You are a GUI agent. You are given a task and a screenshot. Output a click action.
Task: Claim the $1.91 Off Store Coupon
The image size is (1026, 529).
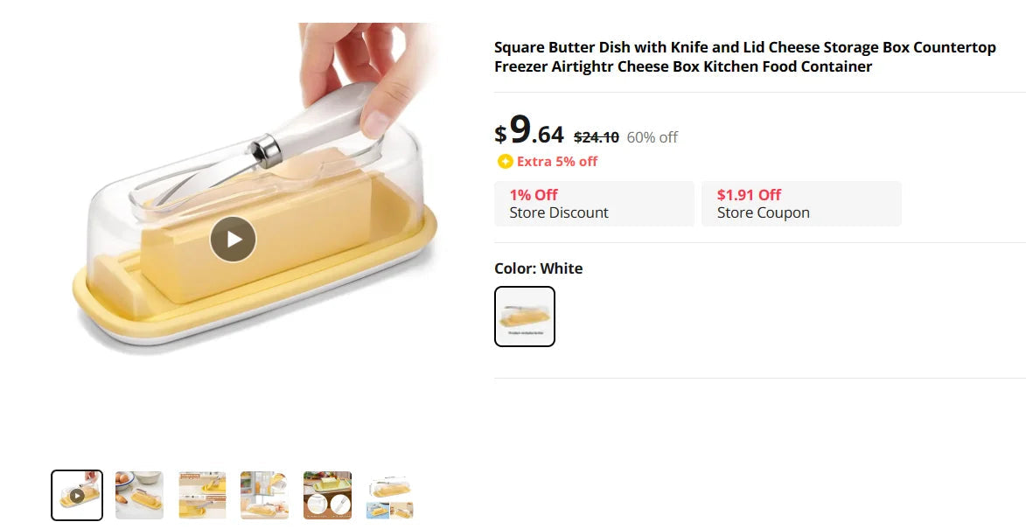coord(800,204)
